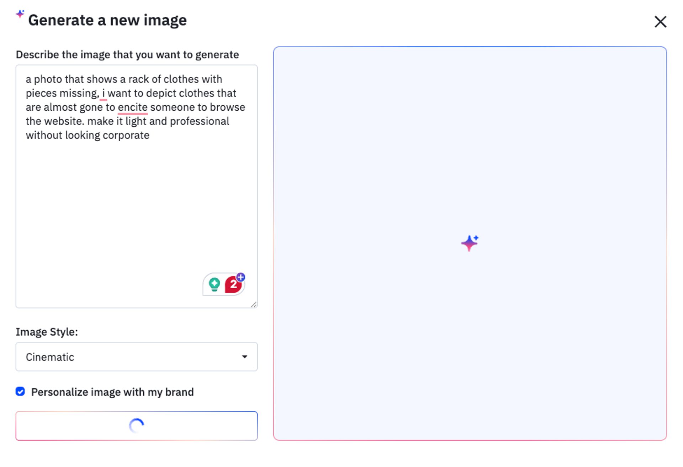
Task: Click the sparkle icon beside the dialog title
Action: 20,14
